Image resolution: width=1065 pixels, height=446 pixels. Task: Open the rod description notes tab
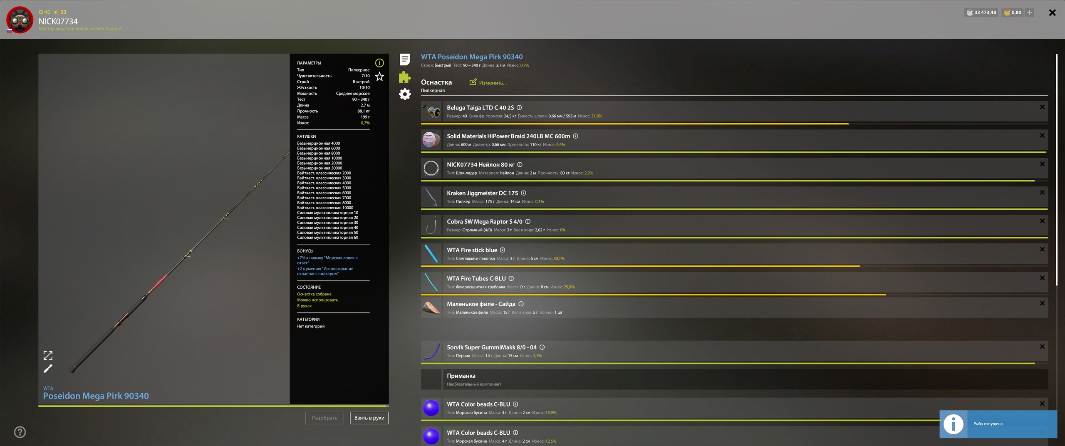[x=405, y=59]
